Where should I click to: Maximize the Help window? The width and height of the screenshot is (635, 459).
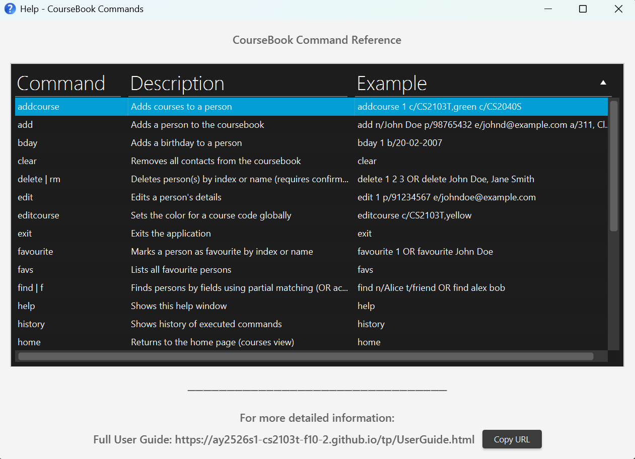tap(583, 9)
